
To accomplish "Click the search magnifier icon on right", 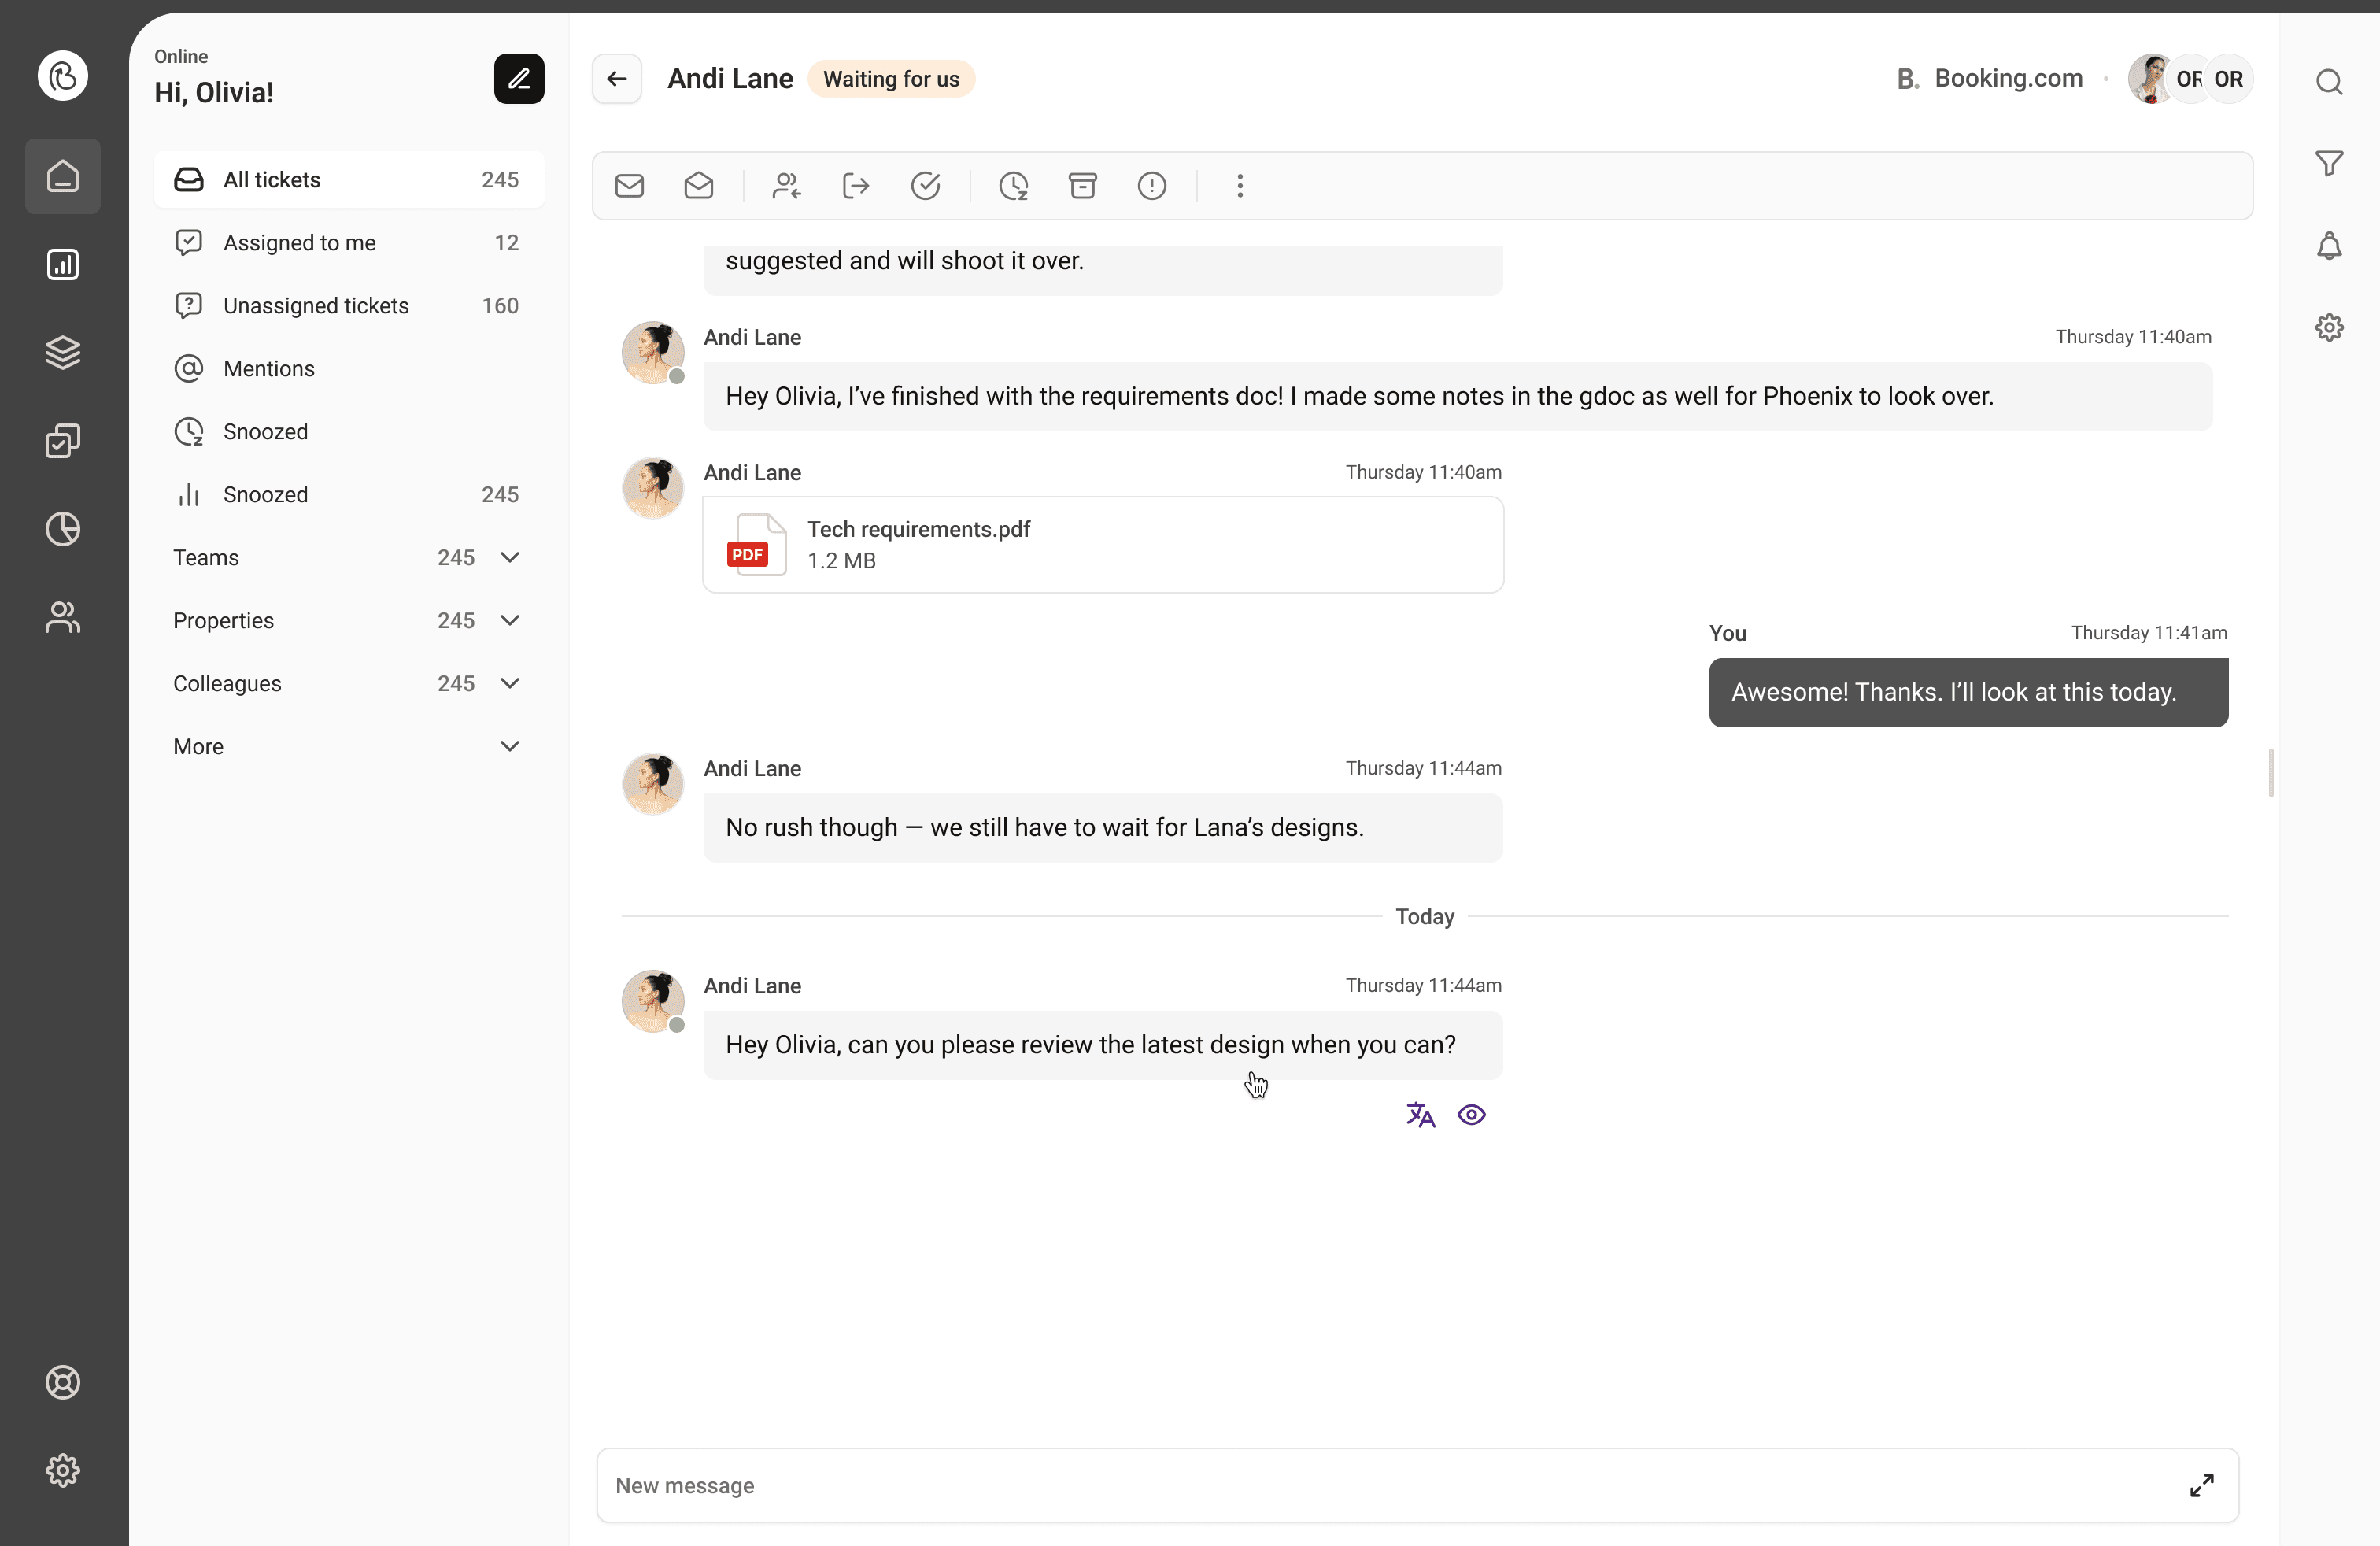I will pyautogui.click(x=2329, y=81).
